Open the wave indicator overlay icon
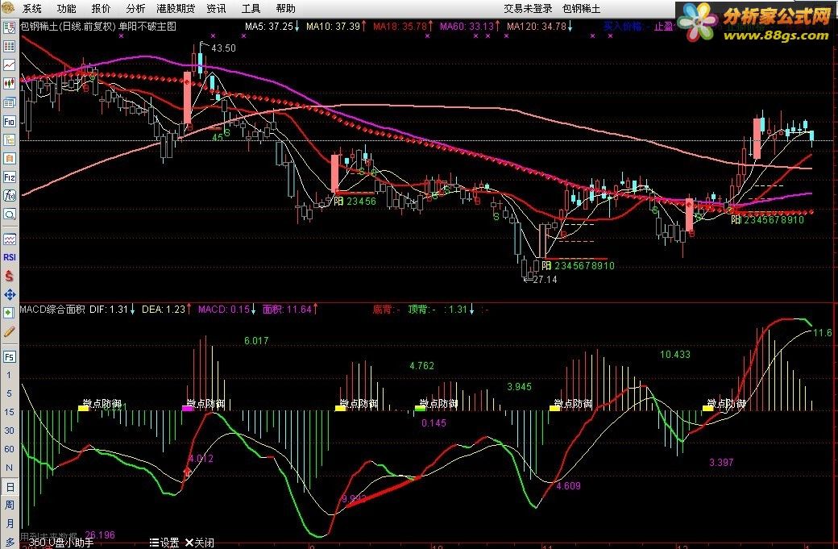The image size is (838, 549). pos(9,239)
